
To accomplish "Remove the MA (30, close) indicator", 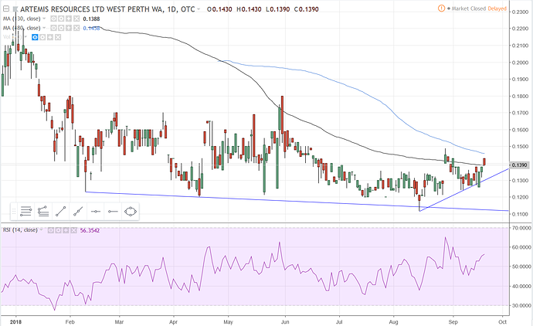I will click(x=76, y=19).
